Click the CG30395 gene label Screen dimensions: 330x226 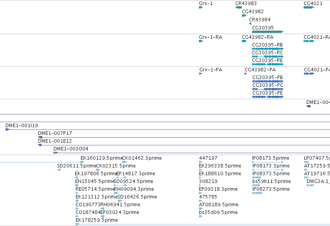263,28
